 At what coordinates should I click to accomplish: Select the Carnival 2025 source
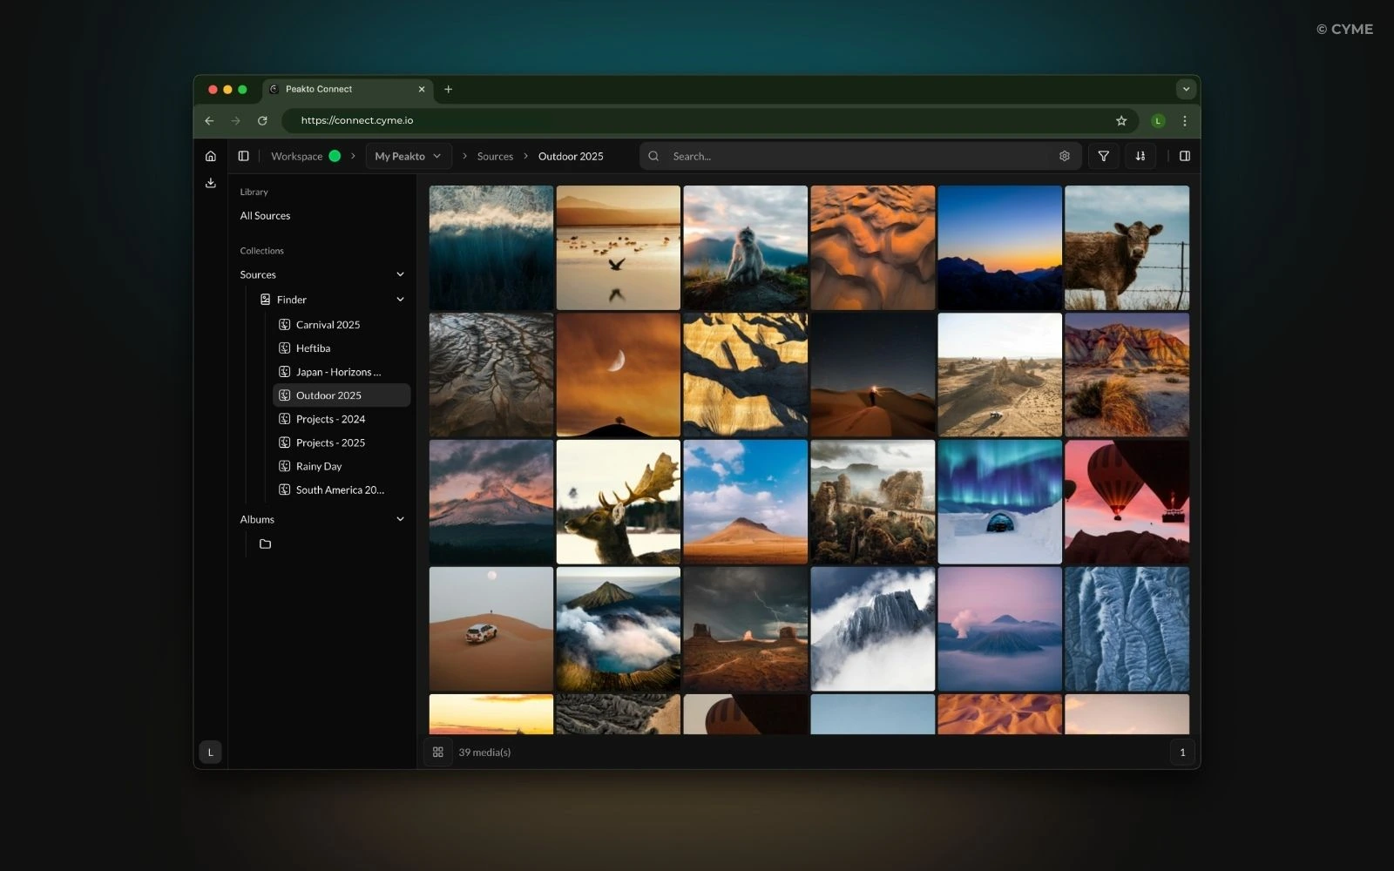point(328,325)
